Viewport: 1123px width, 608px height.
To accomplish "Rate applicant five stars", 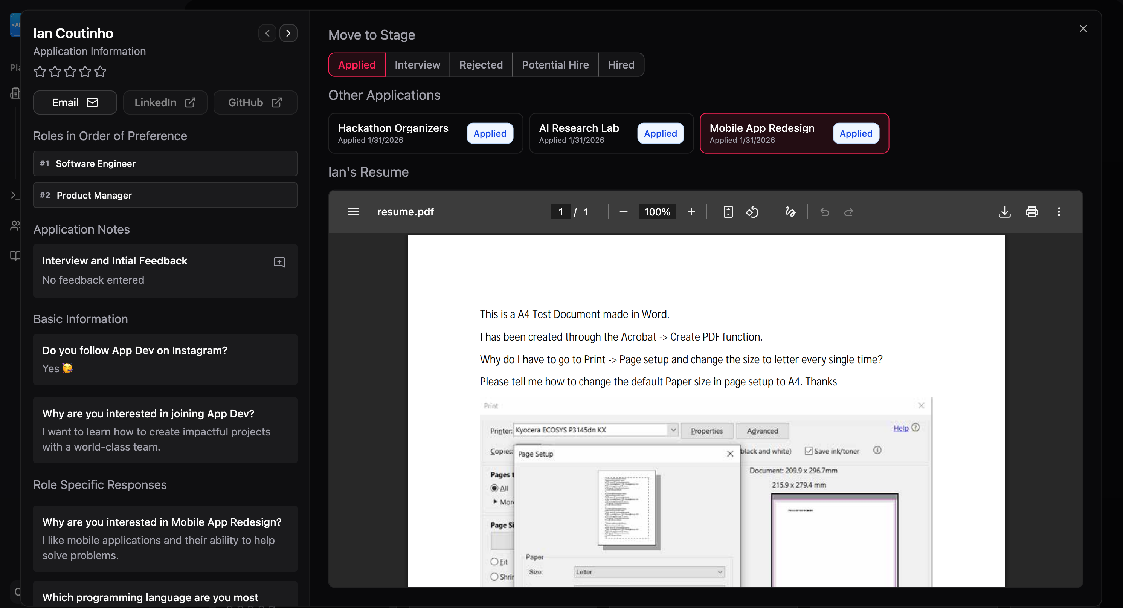I will [100, 71].
